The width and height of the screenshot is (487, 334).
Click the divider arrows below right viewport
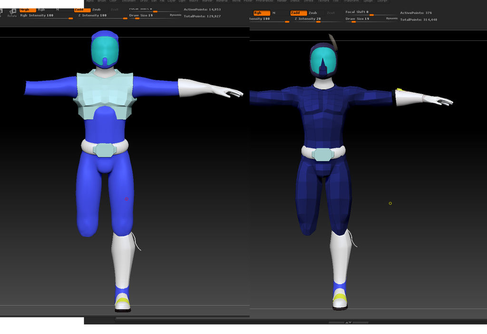(349, 323)
